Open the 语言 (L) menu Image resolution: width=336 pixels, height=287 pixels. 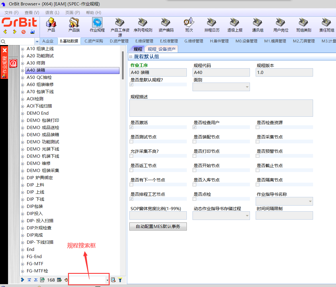coord(52,13)
